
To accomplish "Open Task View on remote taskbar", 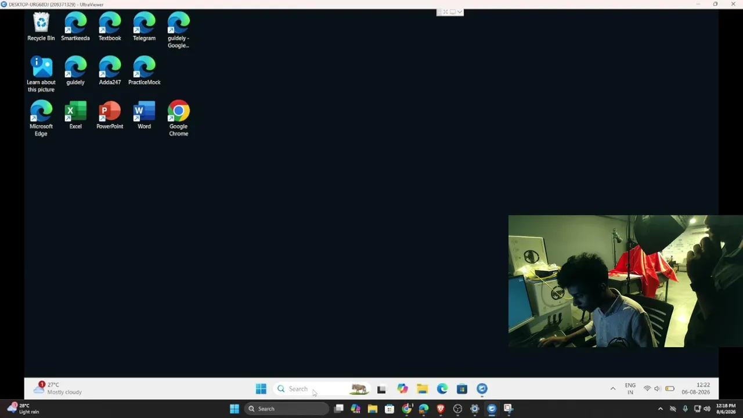I will point(381,389).
